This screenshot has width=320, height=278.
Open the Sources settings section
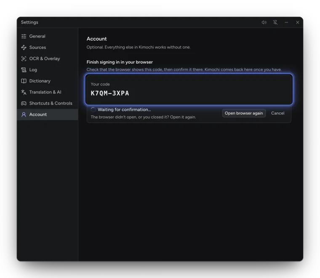pos(48,47)
